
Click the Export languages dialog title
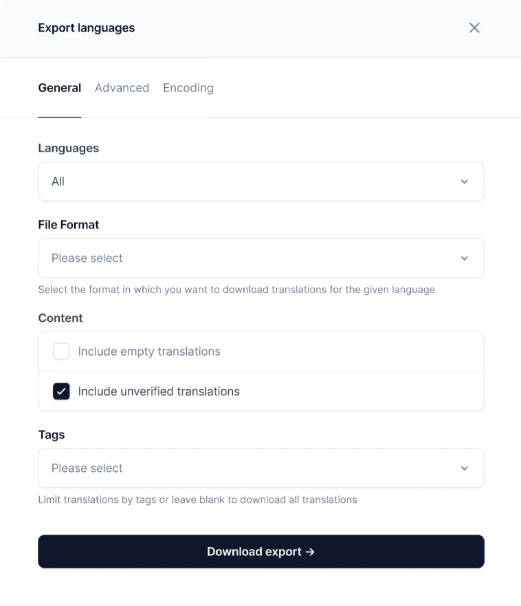[x=87, y=28]
